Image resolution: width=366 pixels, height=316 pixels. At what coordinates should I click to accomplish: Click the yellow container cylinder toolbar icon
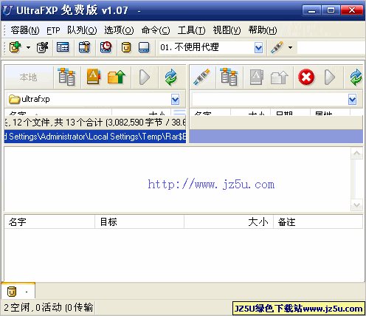tap(126, 47)
